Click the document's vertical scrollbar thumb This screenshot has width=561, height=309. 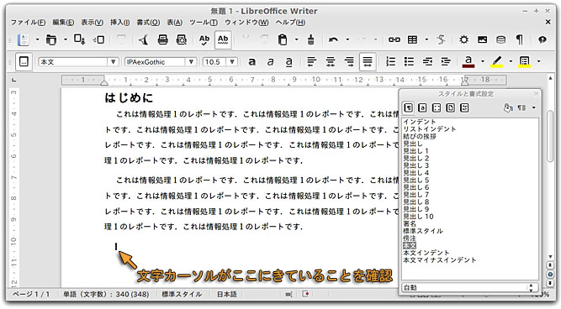click(x=550, y=136)
